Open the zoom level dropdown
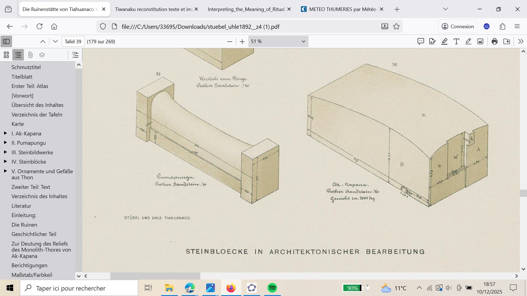This screenshot has height=296, width=527. pos(278,41)
